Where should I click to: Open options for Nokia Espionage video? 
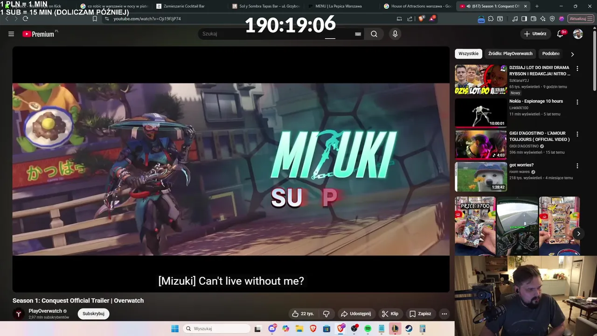[577, 102]
